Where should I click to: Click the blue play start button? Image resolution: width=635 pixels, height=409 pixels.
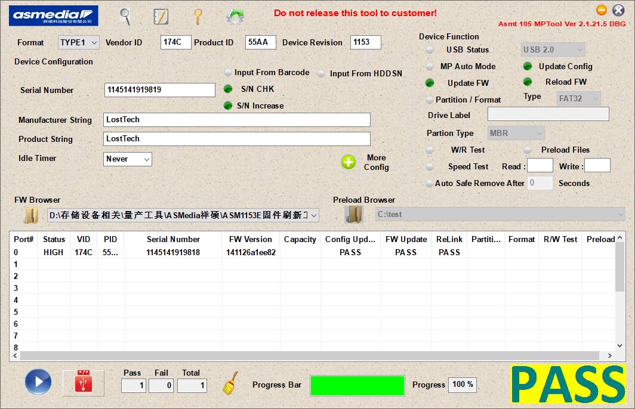pos(38,382)
